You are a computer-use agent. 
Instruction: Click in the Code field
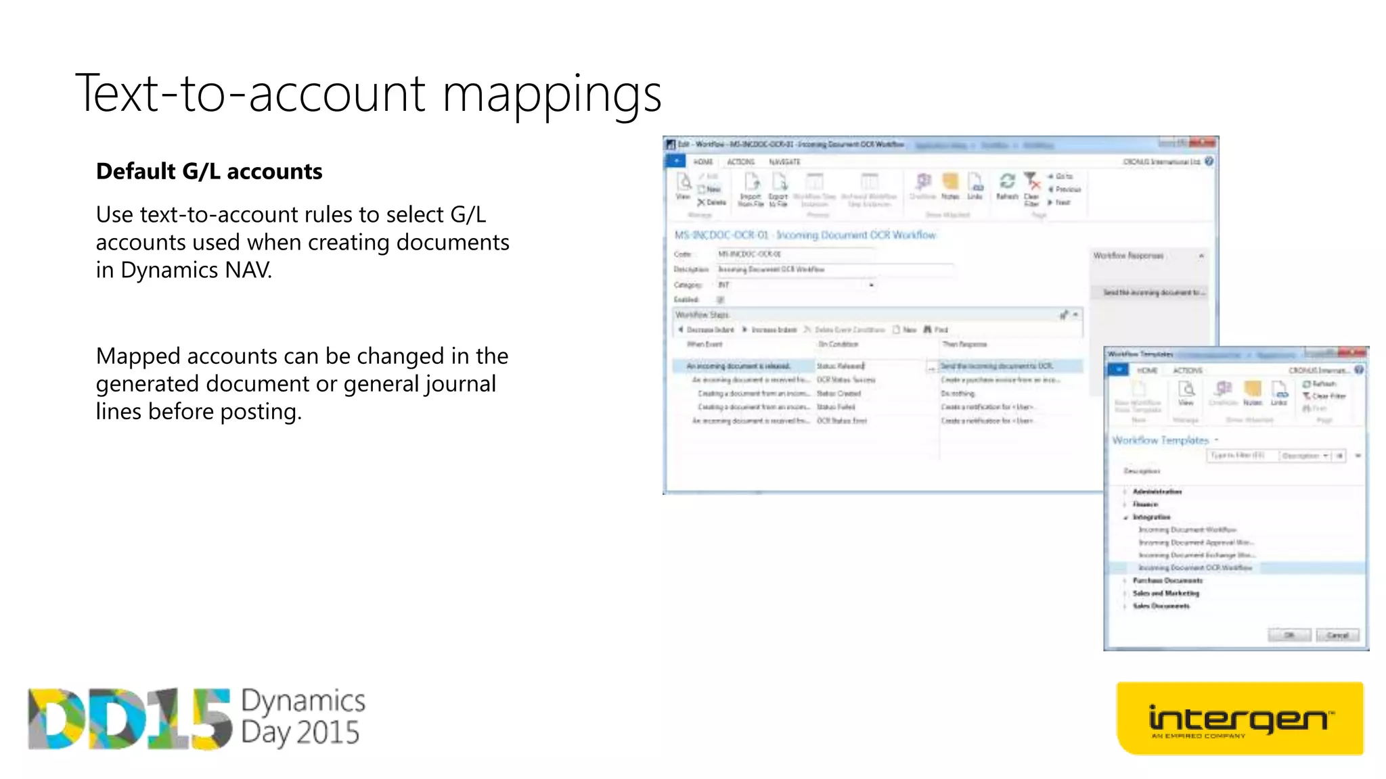click(795, 254)
